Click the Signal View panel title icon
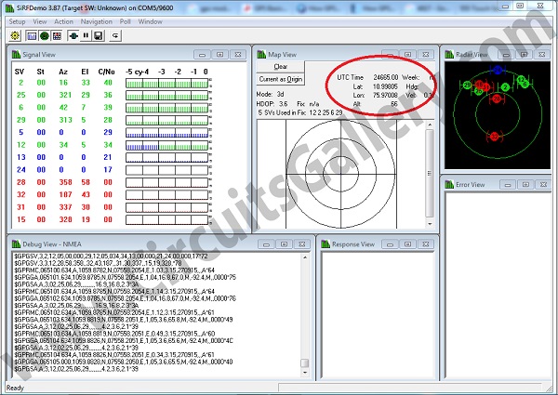Screen dimensions: 558x395 16,55
